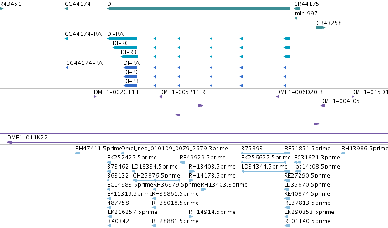Click the CG44174 gene label
Viewport: 388px width, 228px height.
[x=78, y=4]
